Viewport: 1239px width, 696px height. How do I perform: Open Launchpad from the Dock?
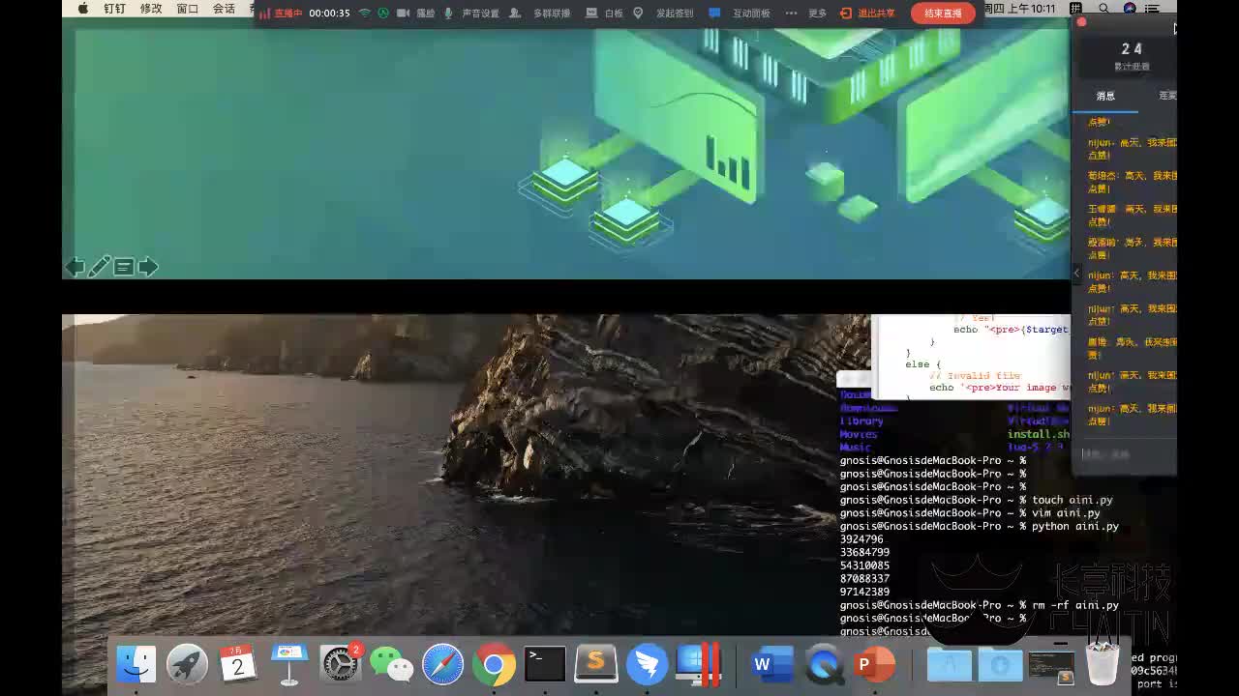click(x=187, y=664)
